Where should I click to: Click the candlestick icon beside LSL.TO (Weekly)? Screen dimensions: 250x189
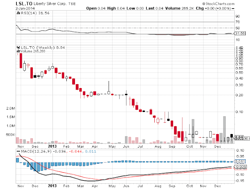click(x=18, y=48)
